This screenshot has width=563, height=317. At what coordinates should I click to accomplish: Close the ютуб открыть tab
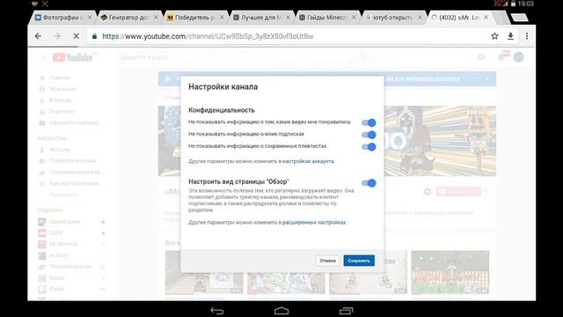[x=420, y=18]
